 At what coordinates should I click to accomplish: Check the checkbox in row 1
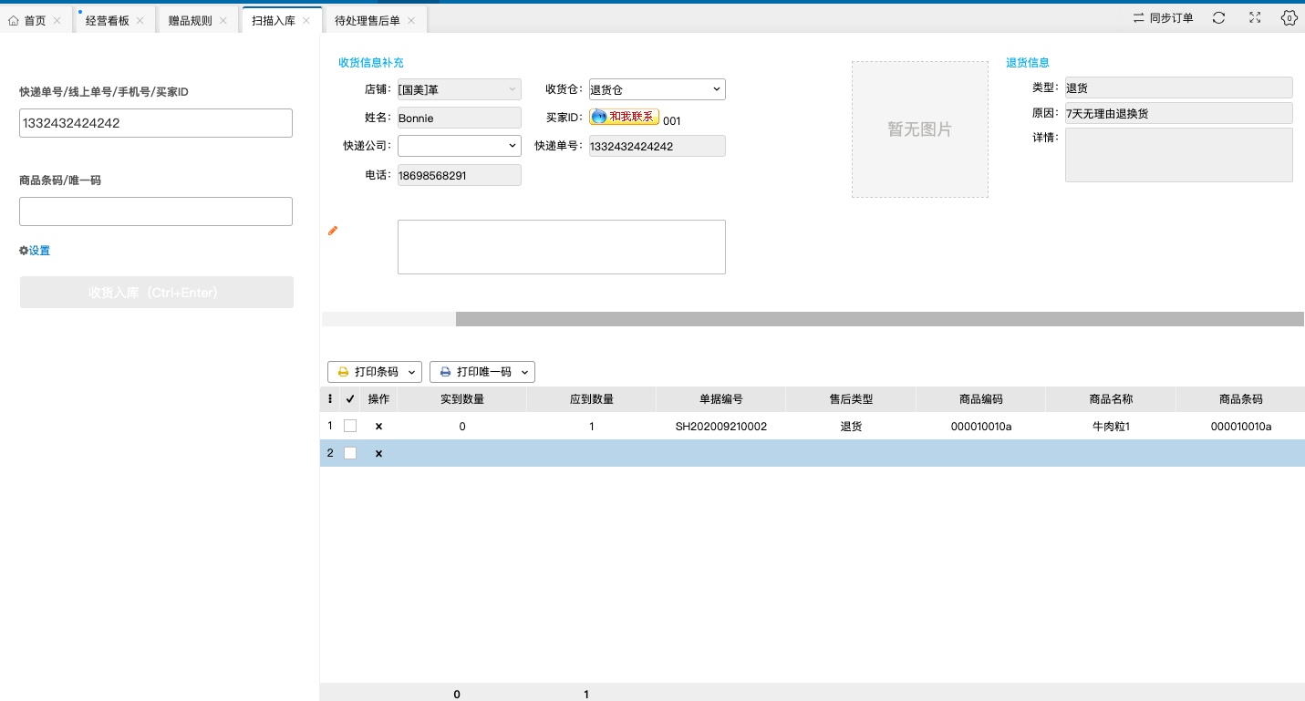click(x=350, y=426)
